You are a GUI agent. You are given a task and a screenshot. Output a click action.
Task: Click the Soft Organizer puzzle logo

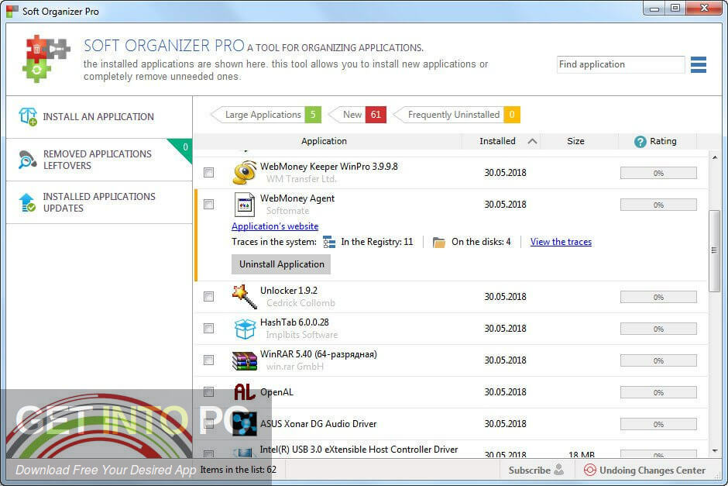tap(46, 59)
